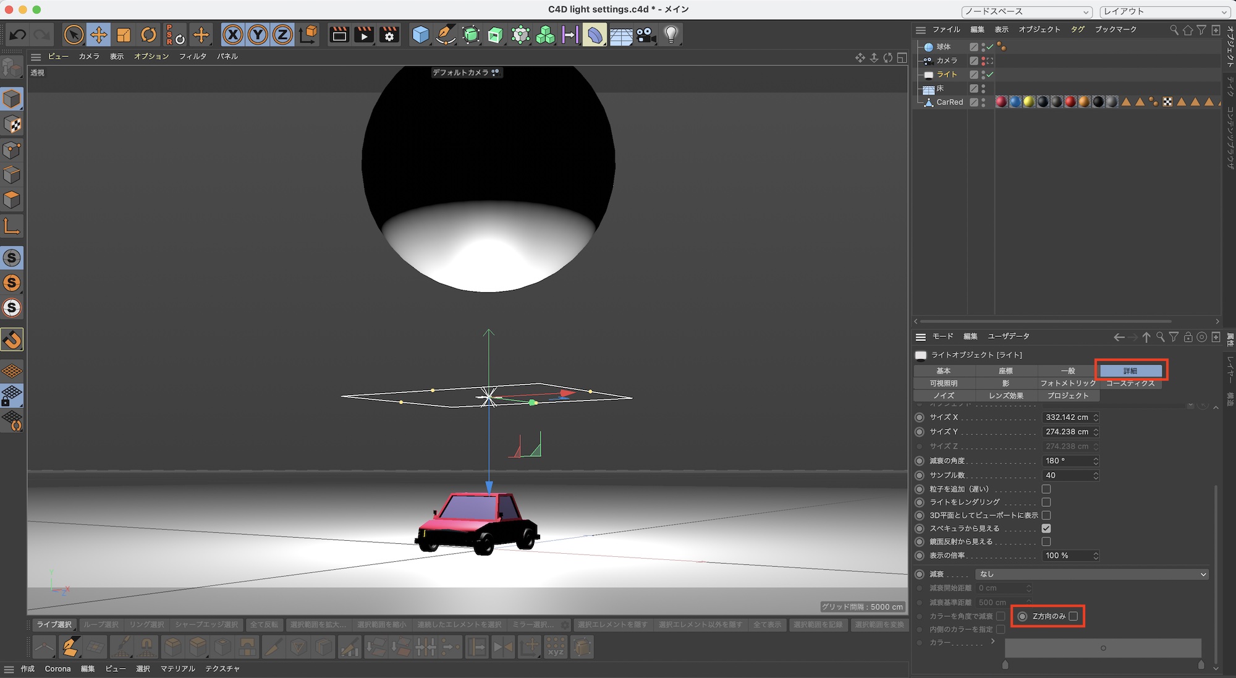Click the 全て反転 button
The height and width of the screenshot is (678, 1236).
[264, 625]
